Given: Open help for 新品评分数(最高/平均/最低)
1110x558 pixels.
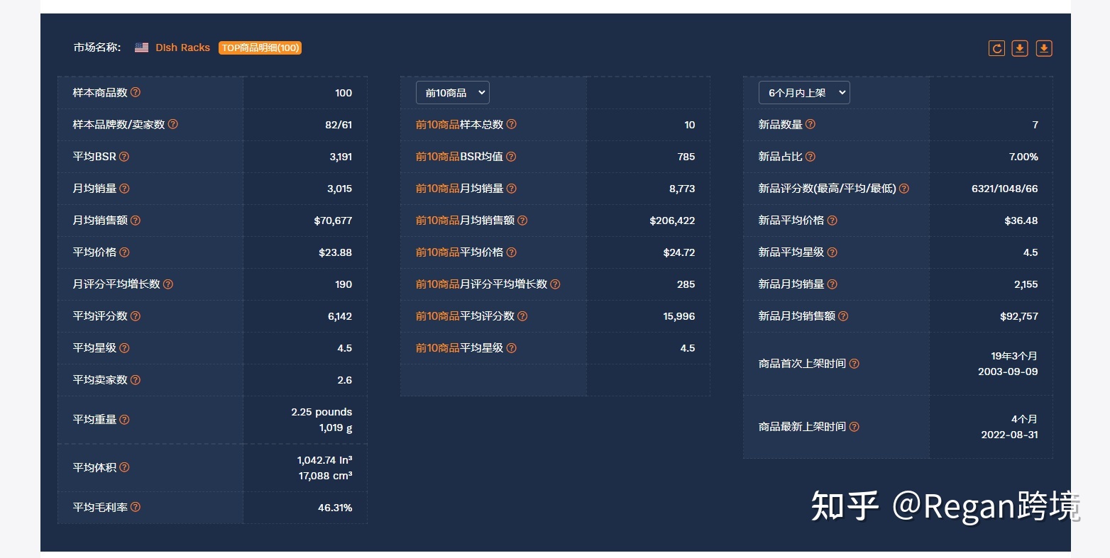Looking at the screenshot, I should (904, 188).
